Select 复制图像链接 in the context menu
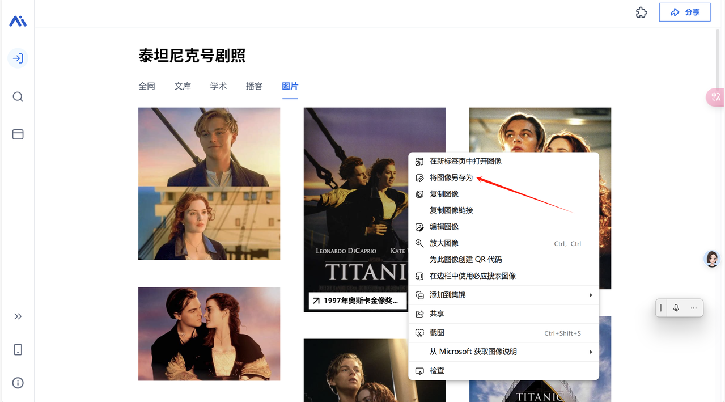This screenshot has width=725, height=402. point(503,210)
